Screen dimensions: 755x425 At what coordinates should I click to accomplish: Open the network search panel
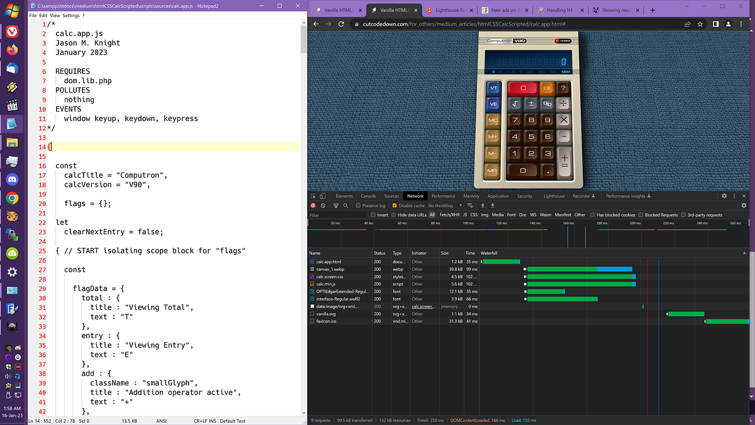346,206
